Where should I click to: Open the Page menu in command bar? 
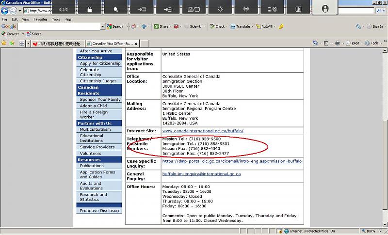tap(355, 43)
